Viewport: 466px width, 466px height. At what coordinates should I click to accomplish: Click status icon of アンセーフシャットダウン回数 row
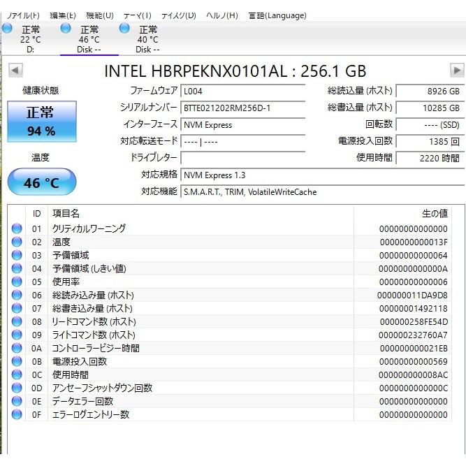click(x=17, y=388)
